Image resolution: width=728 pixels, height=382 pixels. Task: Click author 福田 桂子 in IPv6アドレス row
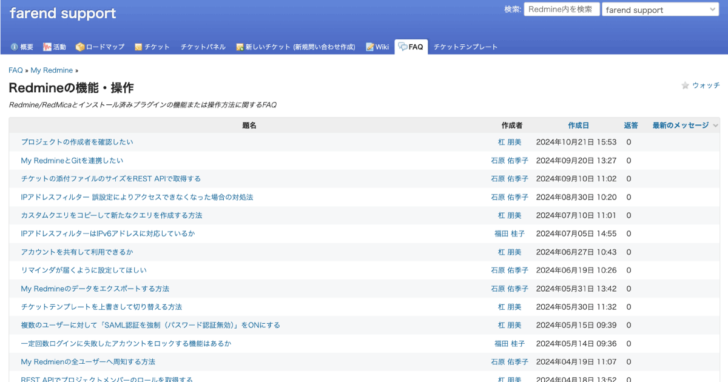[x=510, y=233]
